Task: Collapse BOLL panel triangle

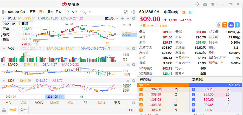Action: coord(3,18)
